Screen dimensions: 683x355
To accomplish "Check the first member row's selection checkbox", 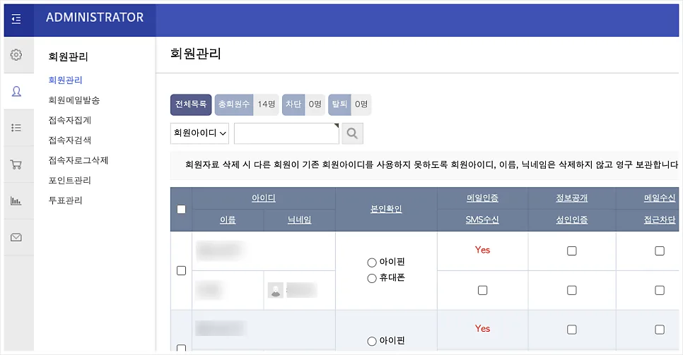I will point(182,270).
